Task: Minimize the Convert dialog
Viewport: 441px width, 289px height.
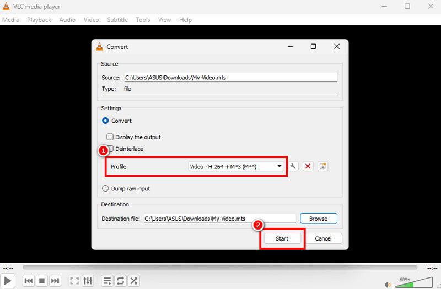Action: click(x=291, y=46)
